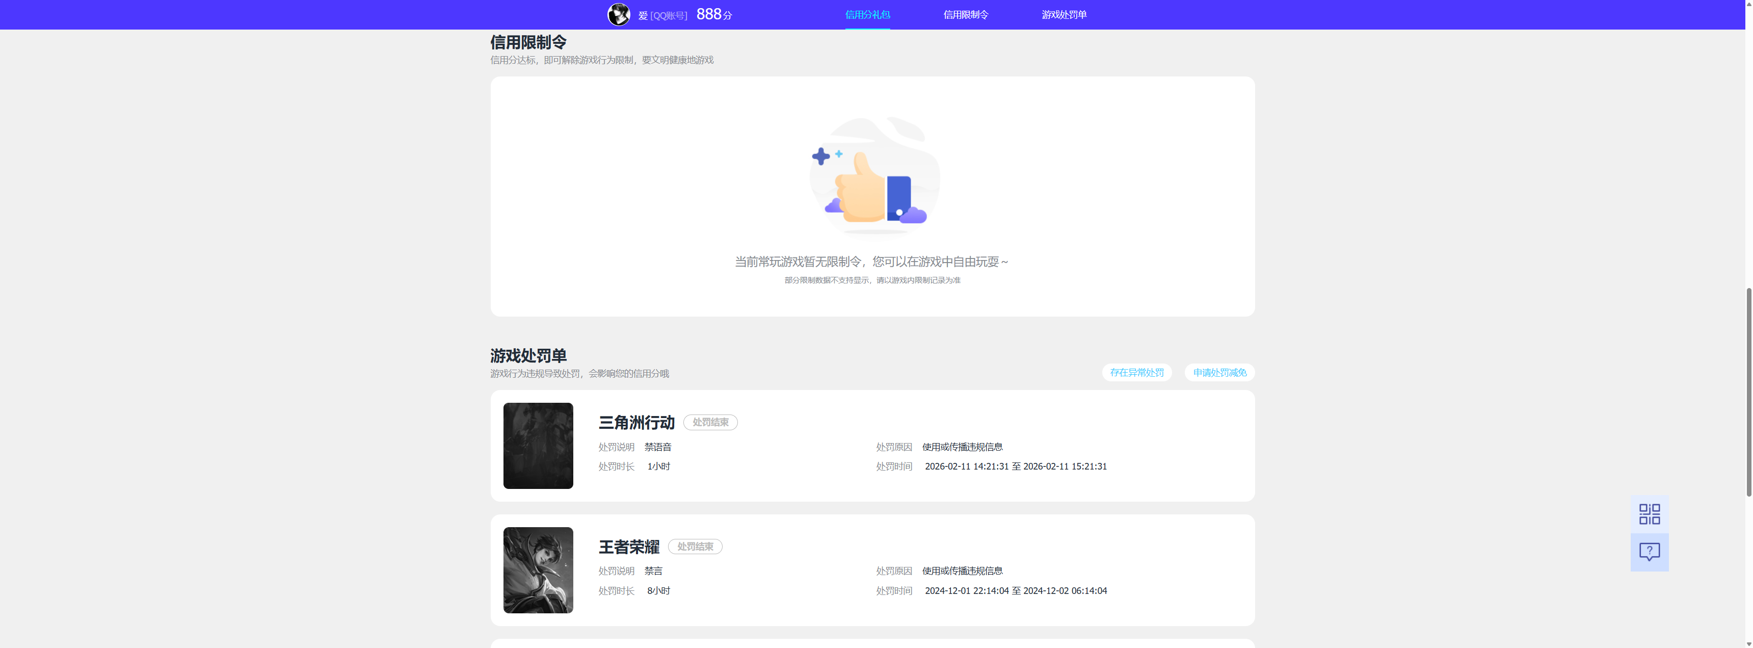Switch to 信用限制令 tab
The width and height of the screenshot is (1753, 648).
click(966, 14)
